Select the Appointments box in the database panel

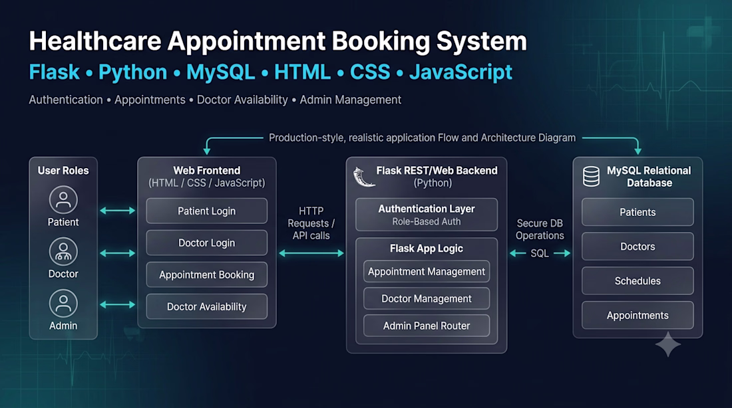pos(638,315)
